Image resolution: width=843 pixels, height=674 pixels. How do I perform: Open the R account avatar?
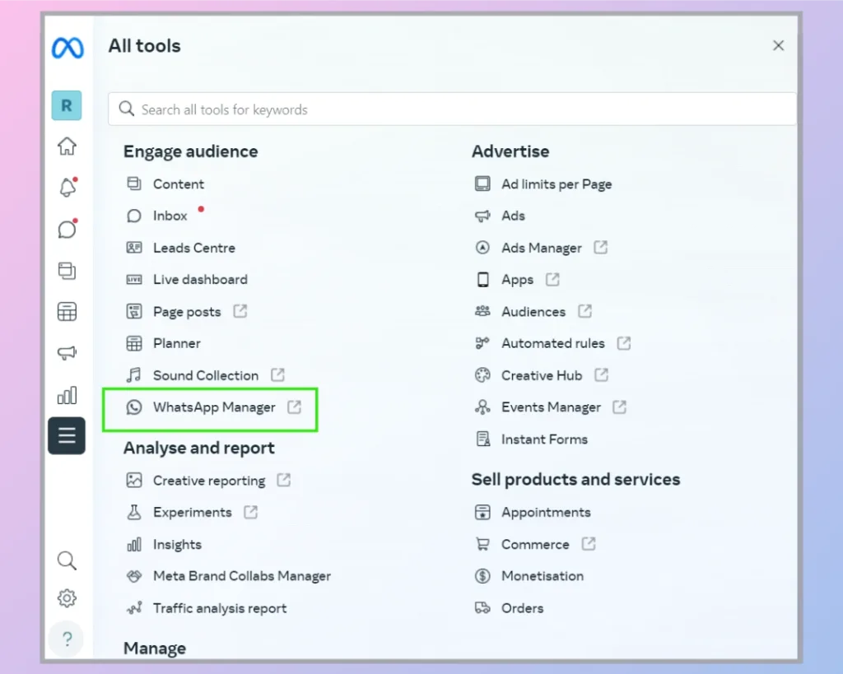tap(67, 105)
